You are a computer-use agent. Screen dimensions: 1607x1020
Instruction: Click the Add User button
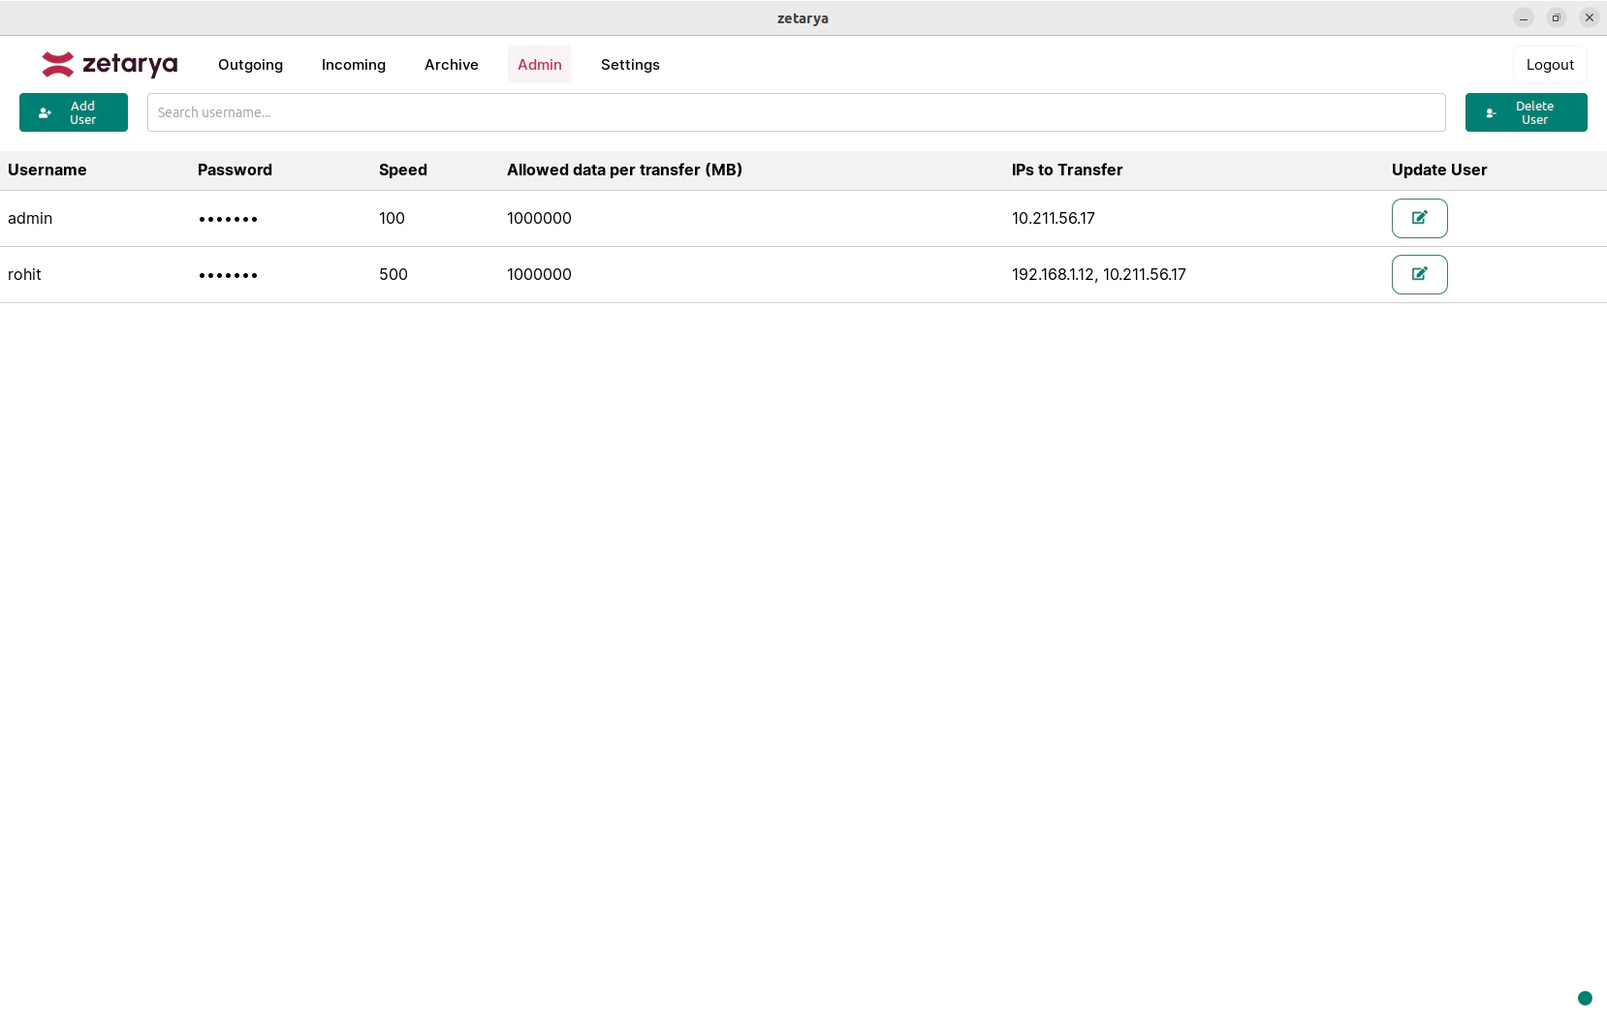tap(74, 112)
